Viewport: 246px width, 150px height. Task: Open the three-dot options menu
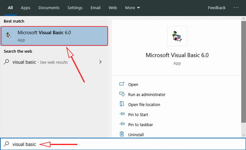click(236, 8)
